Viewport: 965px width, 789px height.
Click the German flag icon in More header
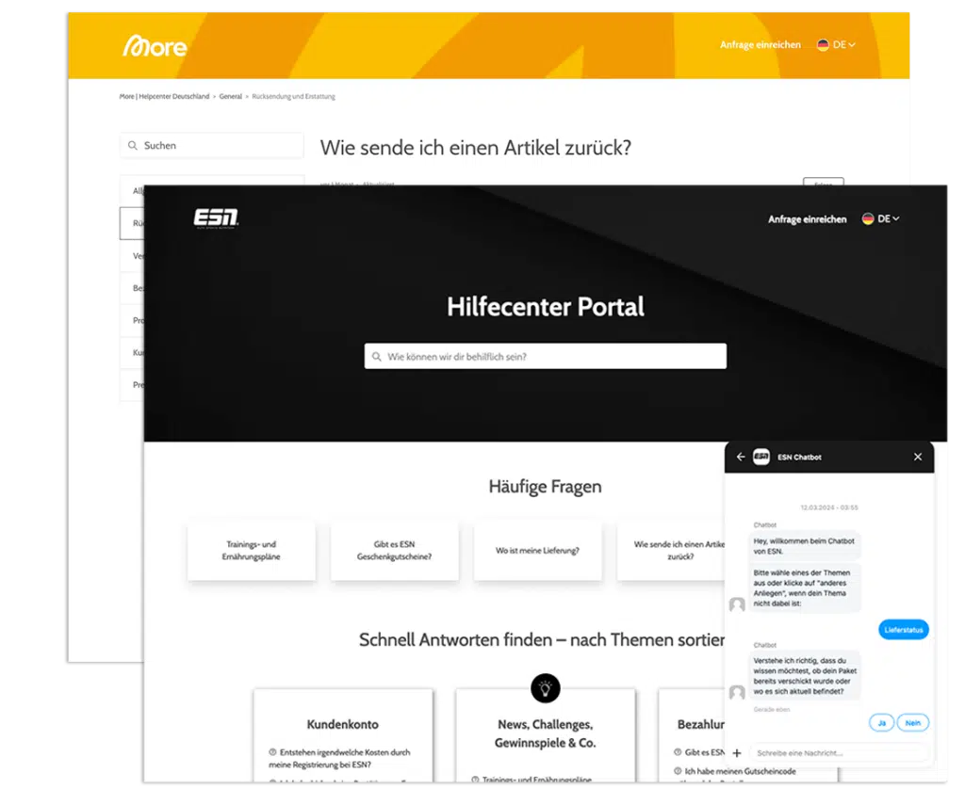pyautogui.click(x=823, y=45)
